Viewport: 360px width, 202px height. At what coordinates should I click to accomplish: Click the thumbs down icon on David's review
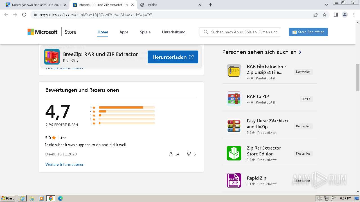point(189,154)
